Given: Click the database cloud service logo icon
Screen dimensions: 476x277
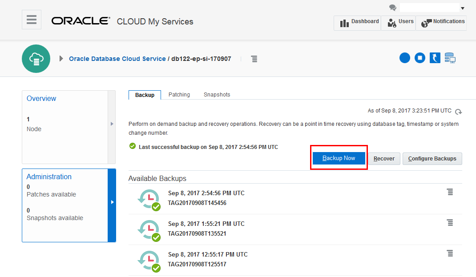Looking at the screenshot, I should click(x=36, y=58).
